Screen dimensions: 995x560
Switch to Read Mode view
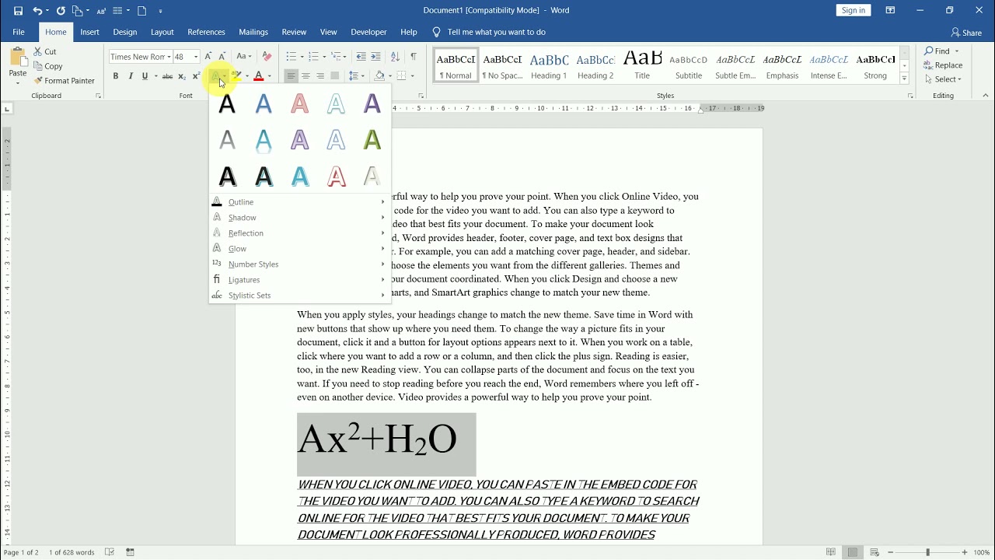pyautogui.click(x=831, y=552)
